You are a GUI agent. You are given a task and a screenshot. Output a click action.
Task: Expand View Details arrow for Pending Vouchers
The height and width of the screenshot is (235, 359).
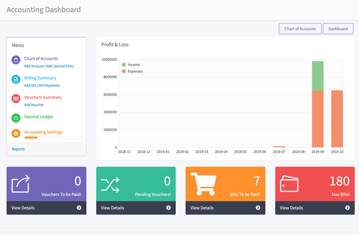point(168,208)
